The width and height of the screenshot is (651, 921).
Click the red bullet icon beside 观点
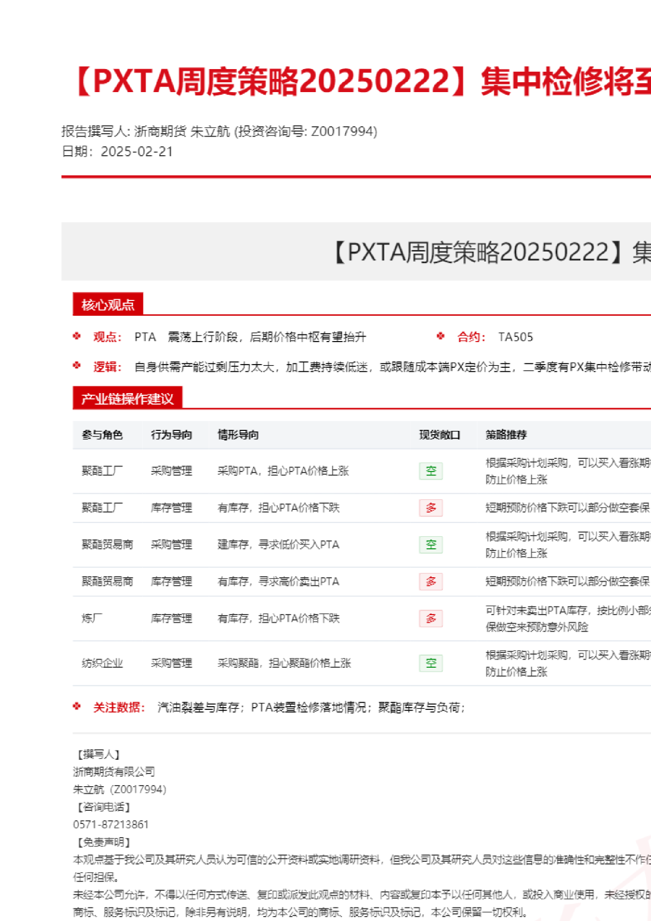click(77, 336)
